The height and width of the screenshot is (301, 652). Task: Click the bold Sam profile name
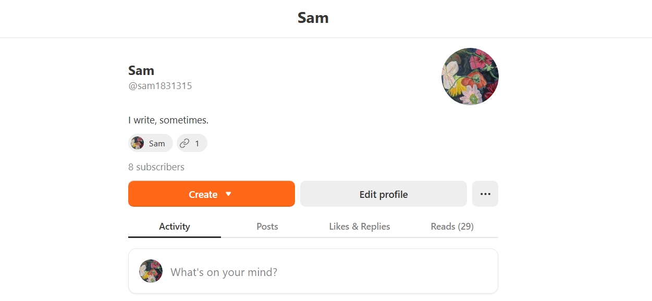[141, 70]
